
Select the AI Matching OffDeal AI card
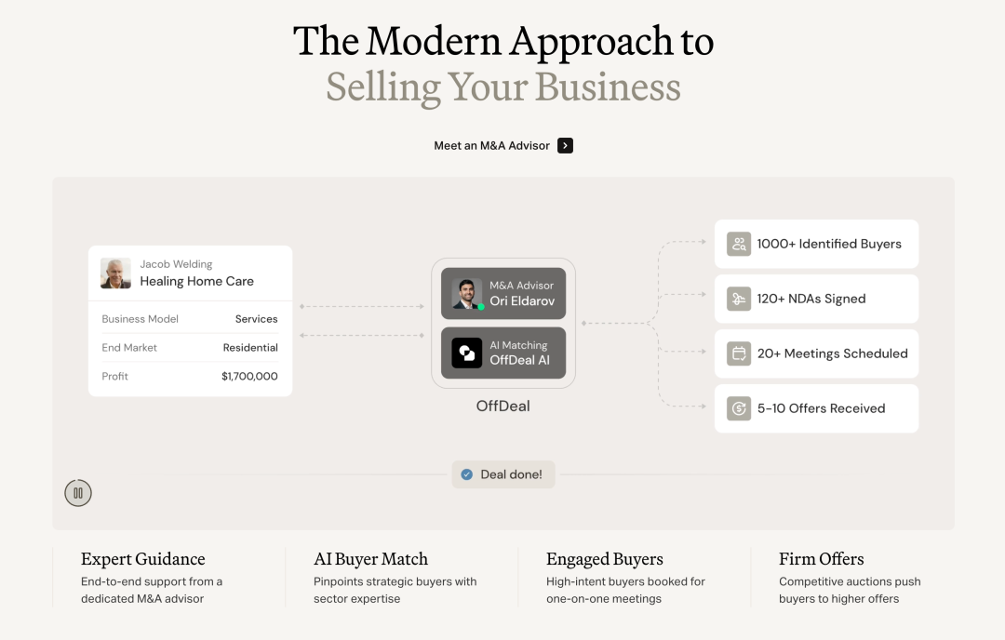click(503, 353)
